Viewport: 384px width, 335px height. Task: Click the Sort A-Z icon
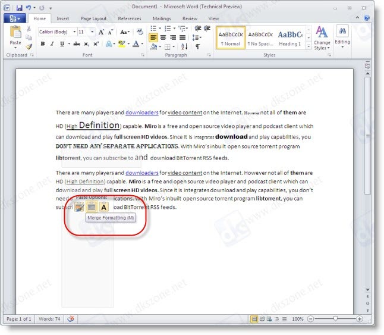click(x=184, y=46)
